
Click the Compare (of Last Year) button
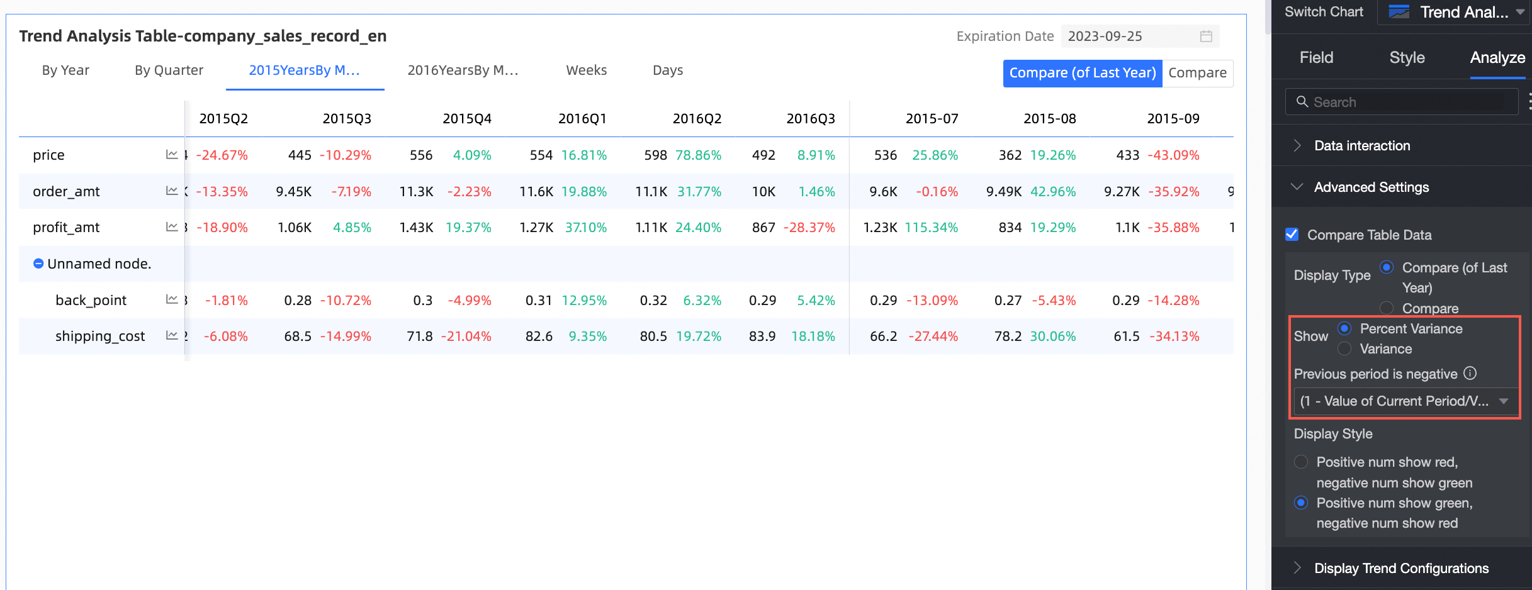[x=1082, y=73]
